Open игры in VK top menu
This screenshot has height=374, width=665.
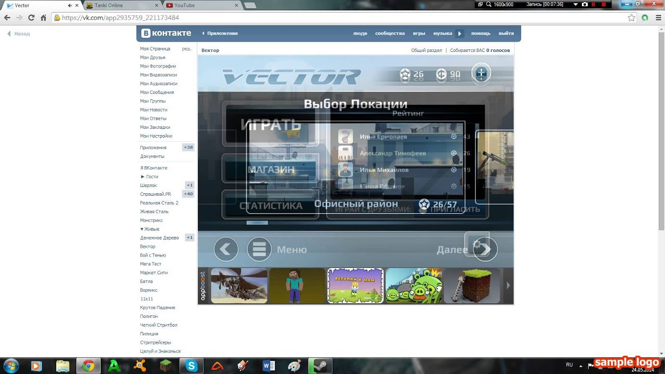pyautogui.click(x=419, y=33)
